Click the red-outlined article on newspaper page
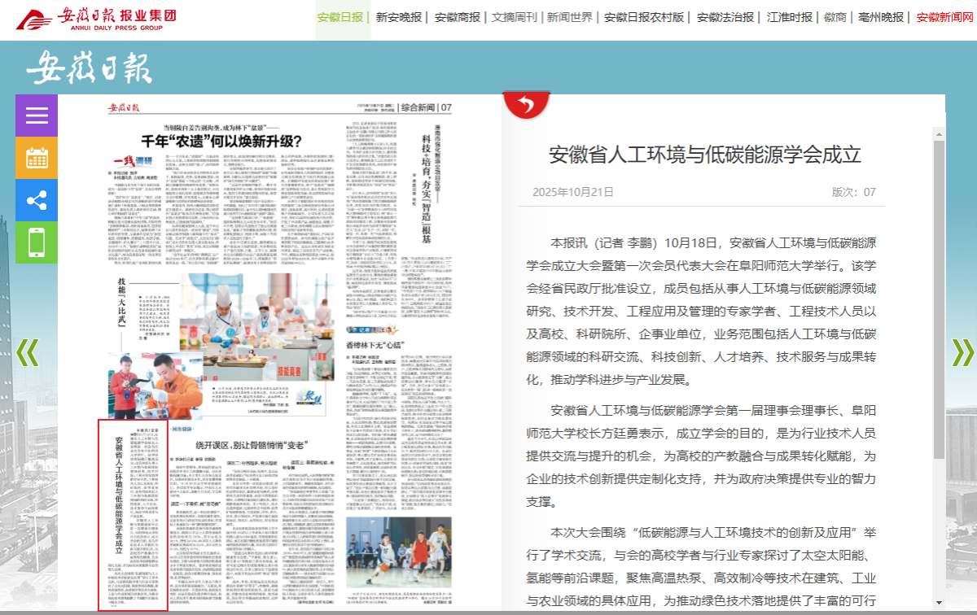The image size is (977, 615). click(133, 514)
